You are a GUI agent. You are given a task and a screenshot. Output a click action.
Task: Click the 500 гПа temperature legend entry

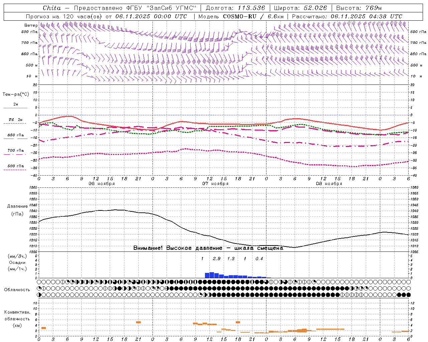click(x=16, y=166)
